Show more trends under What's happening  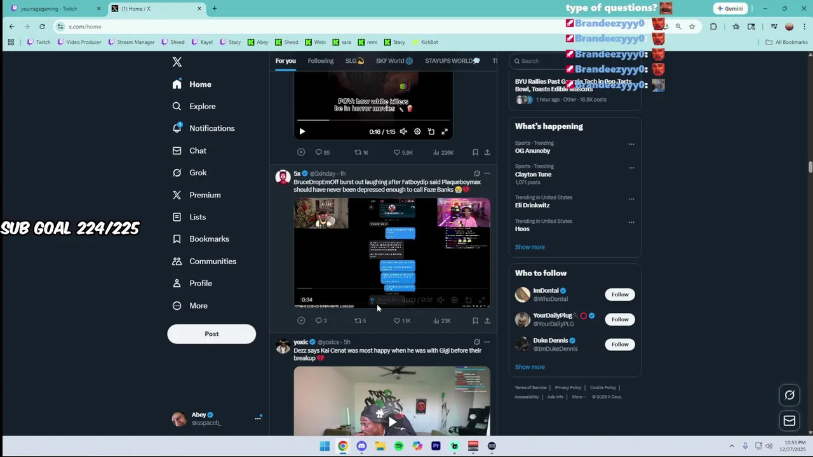(x=530, y=247)
